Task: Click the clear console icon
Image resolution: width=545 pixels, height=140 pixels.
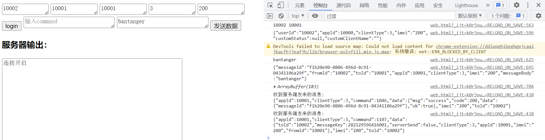Action: pos(281,16)
